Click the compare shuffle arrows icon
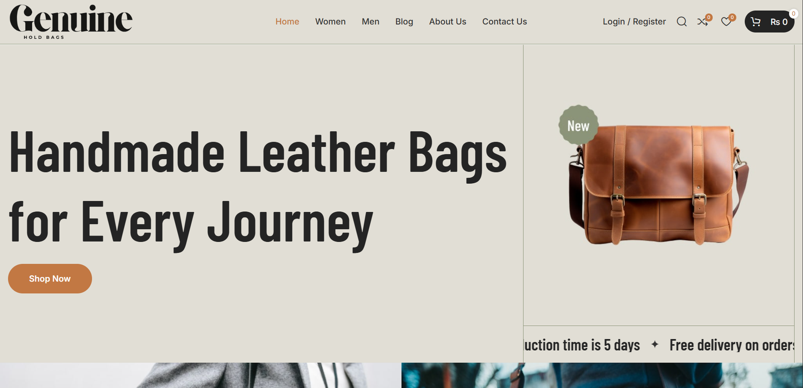 (702, 22)
